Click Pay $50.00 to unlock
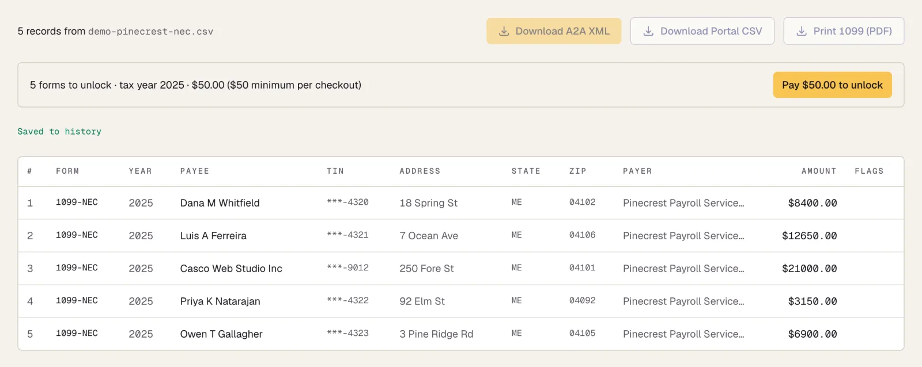Image resolution: width=922 pixels, height=367 pixels. [x=832, y=85]
